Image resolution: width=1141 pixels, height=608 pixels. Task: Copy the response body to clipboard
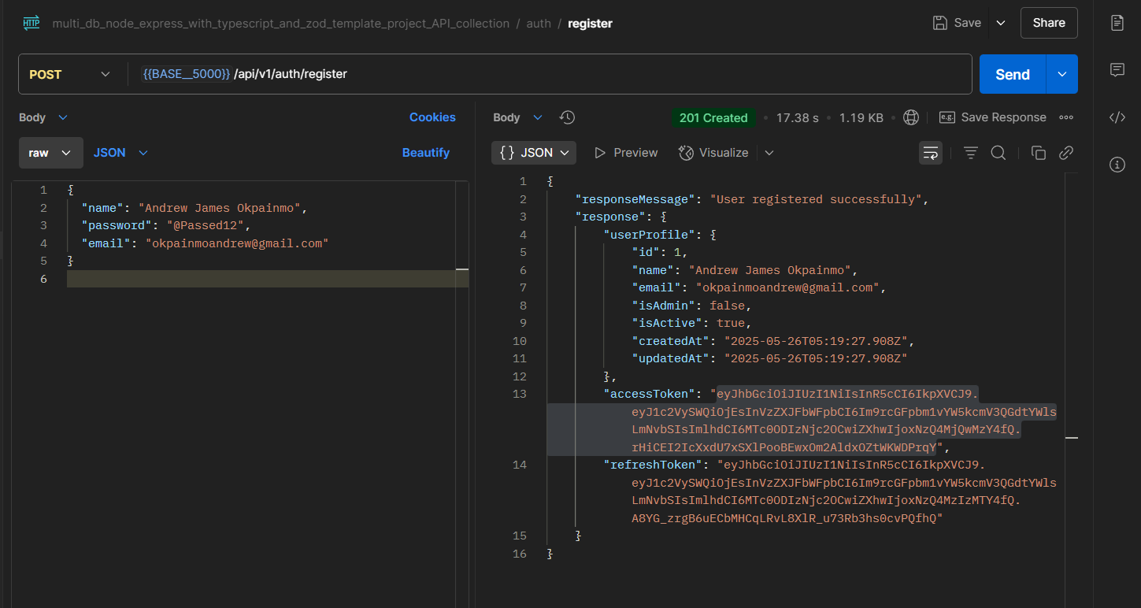(x=1038, y=153)
